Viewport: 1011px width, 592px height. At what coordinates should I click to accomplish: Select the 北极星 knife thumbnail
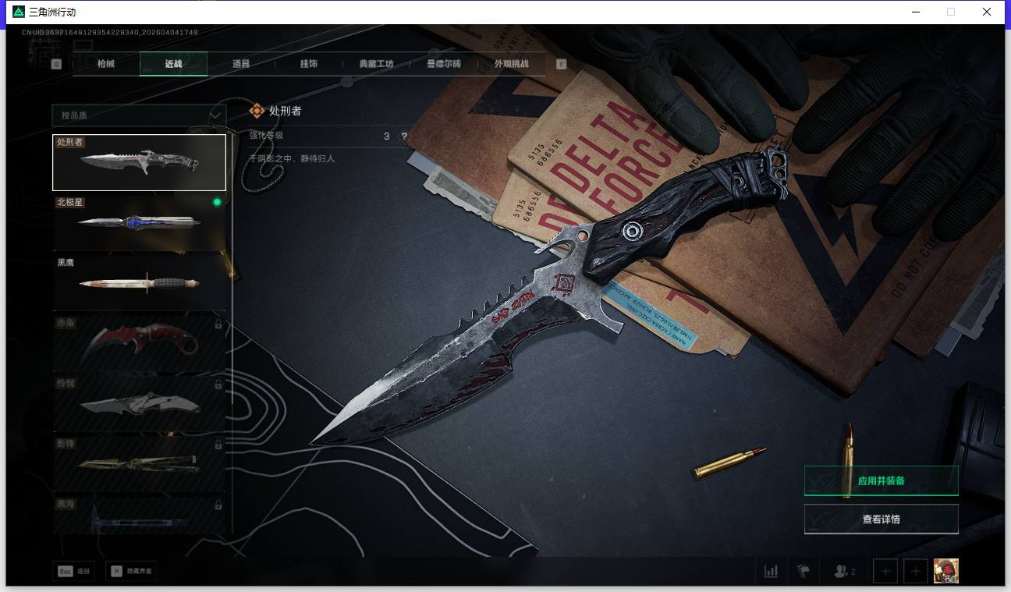[139, 222]
